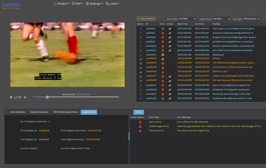This screenshot has width=266, height=168.
Task: Click the action checkmark for subtitle18
Action: click(170, 81)
